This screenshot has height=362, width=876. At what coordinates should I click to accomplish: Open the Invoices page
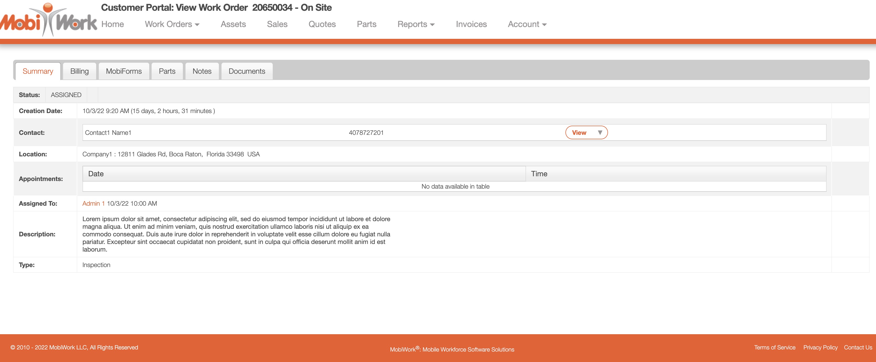pyautogui.click(x=471, y=24)
